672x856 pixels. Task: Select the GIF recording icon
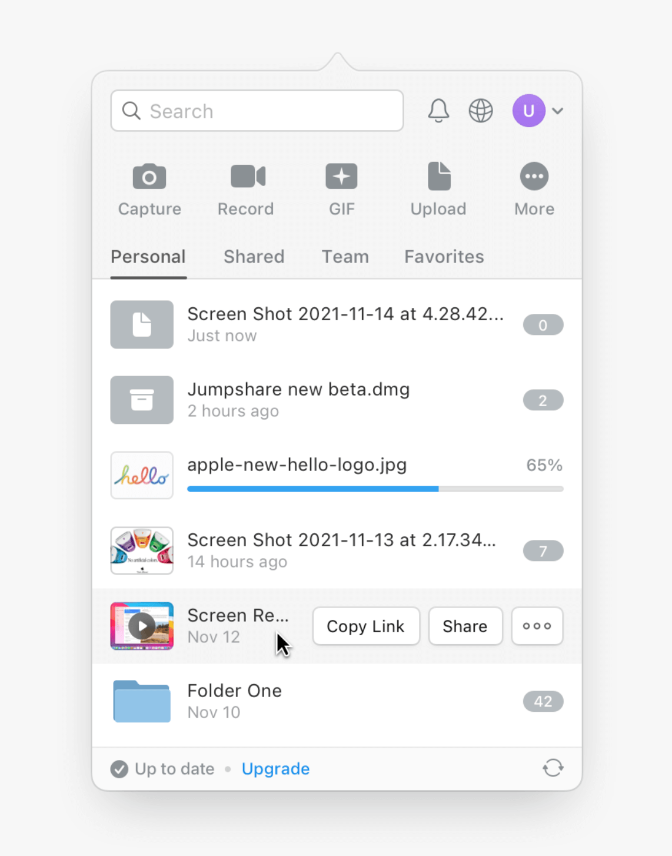[x=341, y=177]
